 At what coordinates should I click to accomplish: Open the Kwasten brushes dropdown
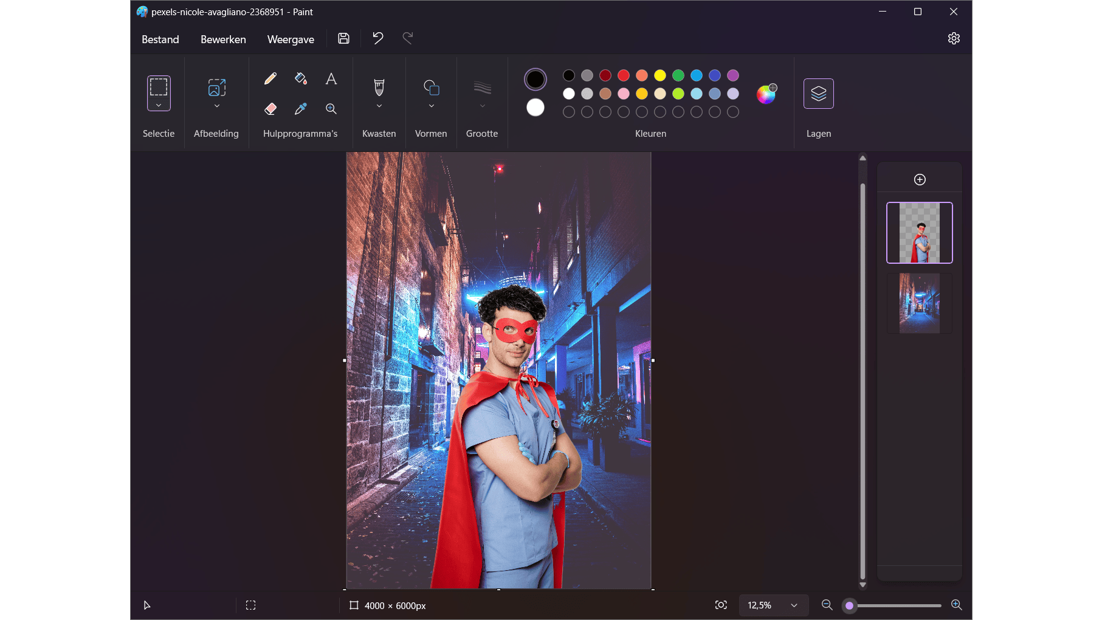click(x=379, y=106)
